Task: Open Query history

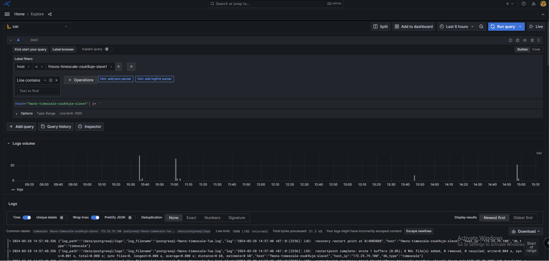Action: (x=56, y=127)
